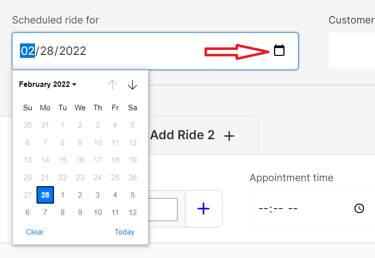Click the next month down arrow
This screenshot has height=258, width=375.
pos(132,85)
